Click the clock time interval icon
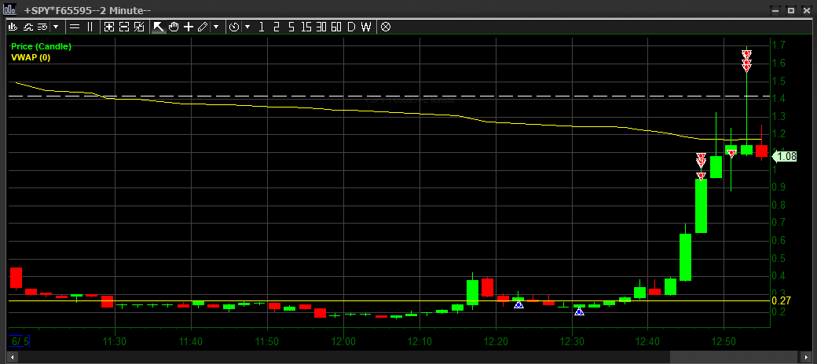 pos(234,27)
